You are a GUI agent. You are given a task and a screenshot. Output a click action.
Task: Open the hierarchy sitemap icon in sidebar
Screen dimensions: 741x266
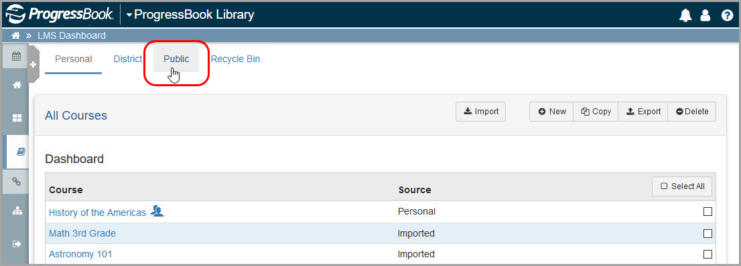coord(17,211)
